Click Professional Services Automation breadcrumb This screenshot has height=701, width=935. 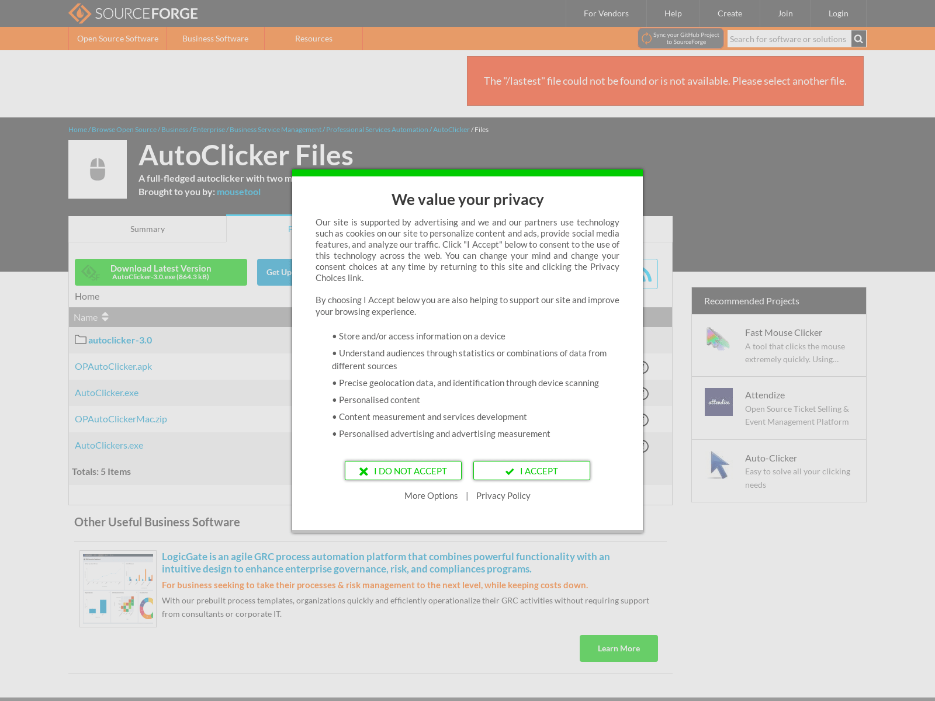377,130
